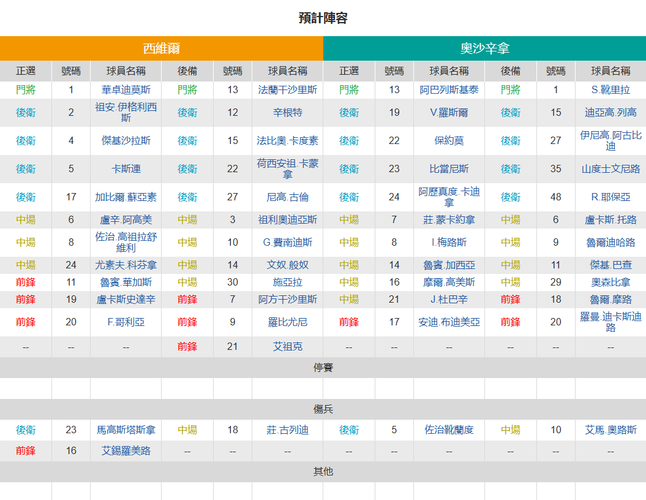Open 法比奧.卡度素 player link
The height and width of the screenshot is (500, 646).
288,140
